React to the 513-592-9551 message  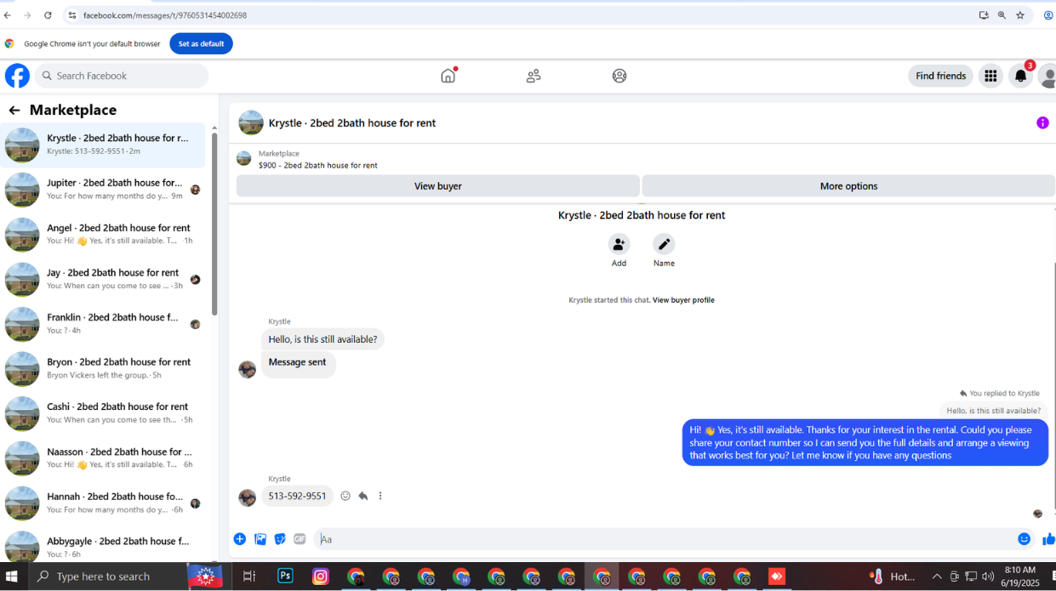point(345,496)
